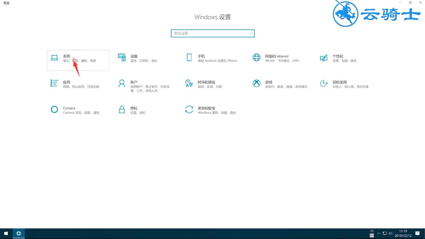Open the 11:19 clock and date
The height and width of the screenshot is (239, 425).
(403, 234)
